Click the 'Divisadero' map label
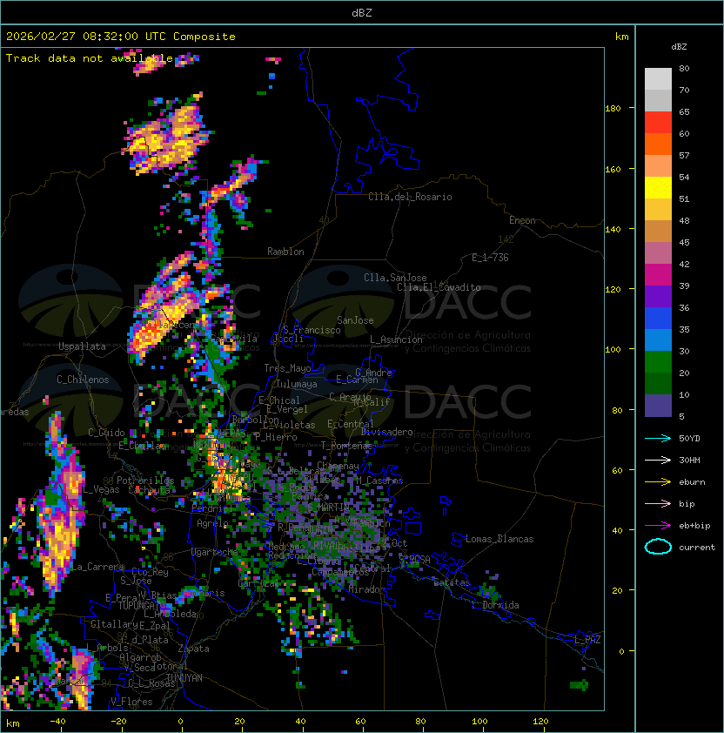This screenshot has width=724, height=733. pos(387,432)
